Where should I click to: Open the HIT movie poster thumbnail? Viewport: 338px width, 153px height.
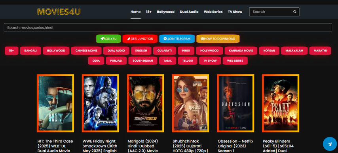click(55, 103)
